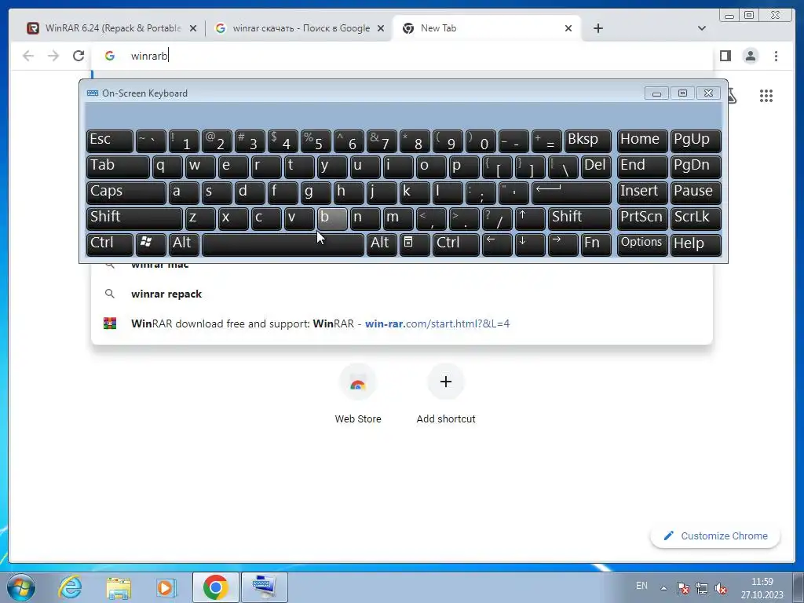804x603 pixels.
Task: Go back to the previous page
Action: [x=28, y=56]
